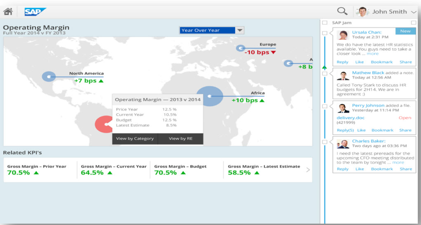This screenshot has width=421, height=225.
Task: Click Reply(5) on Perry Johnson's post
Action: pos(345,130)
